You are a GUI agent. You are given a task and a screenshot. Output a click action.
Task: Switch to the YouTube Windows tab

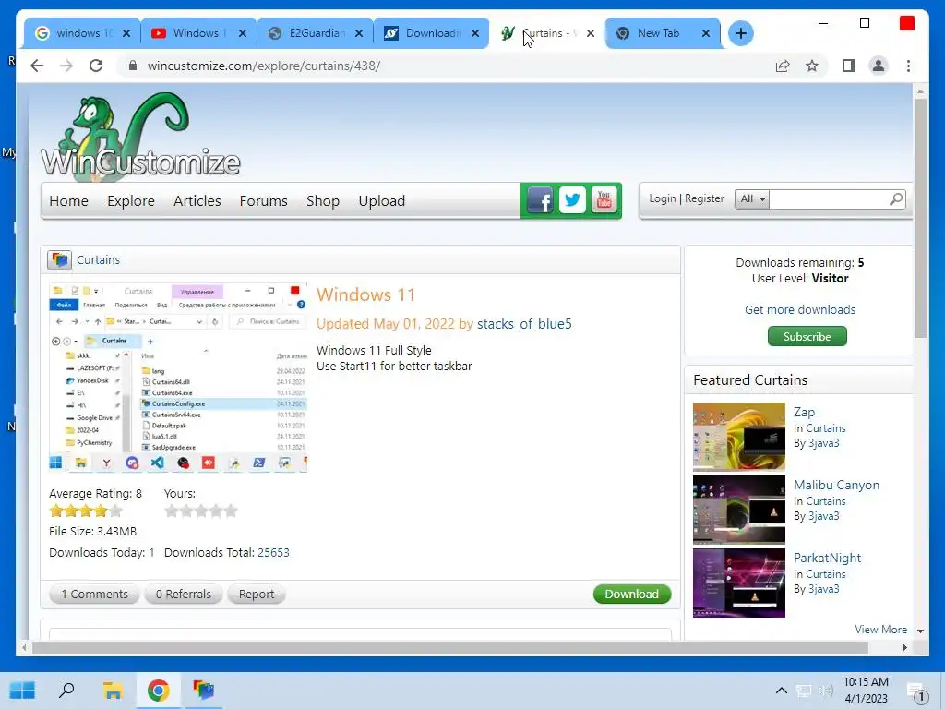coord(199,33)
